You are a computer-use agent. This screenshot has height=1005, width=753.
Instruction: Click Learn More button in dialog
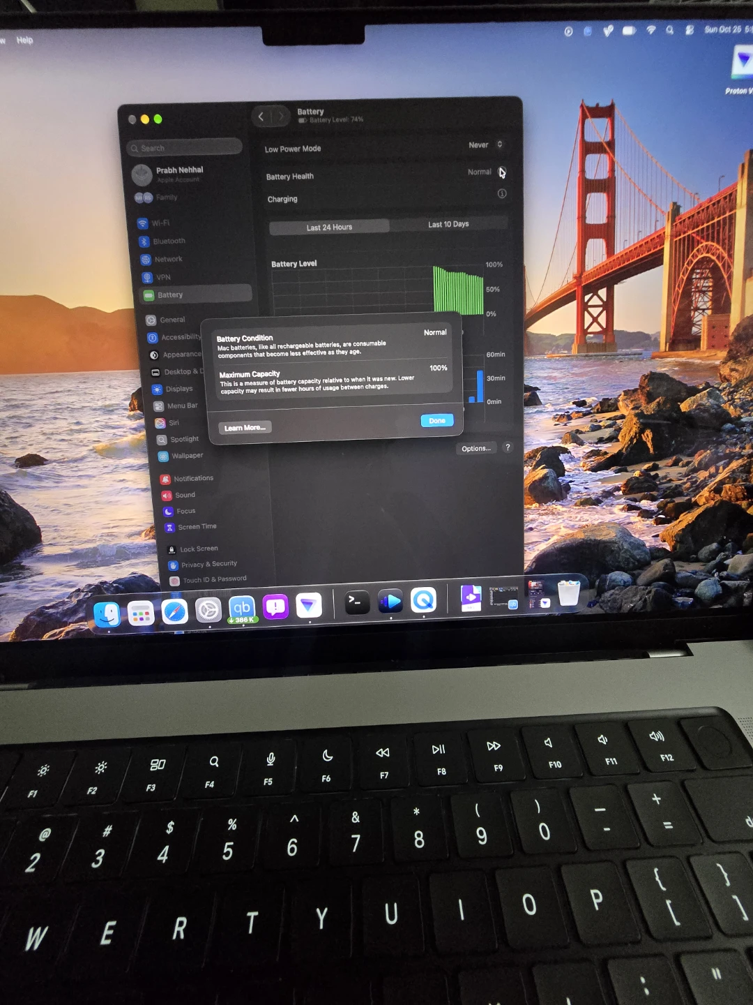[x=245, y=428]
